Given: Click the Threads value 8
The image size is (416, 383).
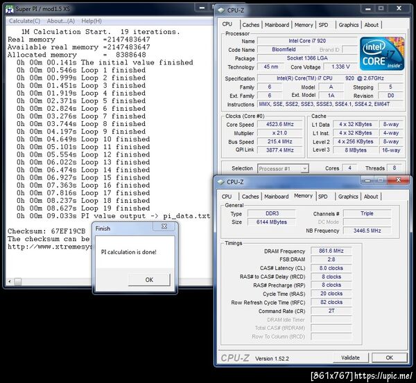Looking at the screenshot, I should [395, 168].
